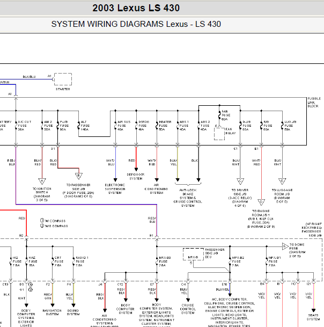Click the Fan Relay symbol

[220, 134]
